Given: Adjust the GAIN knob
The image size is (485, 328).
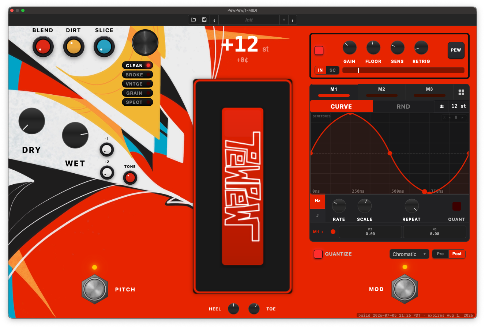Looking at the screenshot, I should tap(349, 48).
